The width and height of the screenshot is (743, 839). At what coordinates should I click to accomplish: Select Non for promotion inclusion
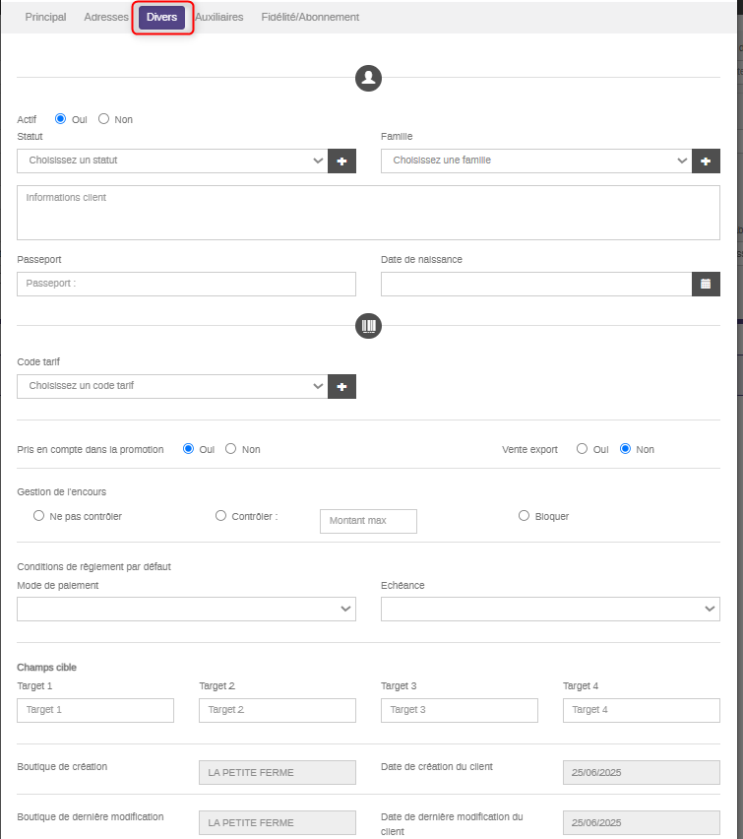click(231, 449)
